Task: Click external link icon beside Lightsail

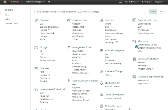Action: 49,30
